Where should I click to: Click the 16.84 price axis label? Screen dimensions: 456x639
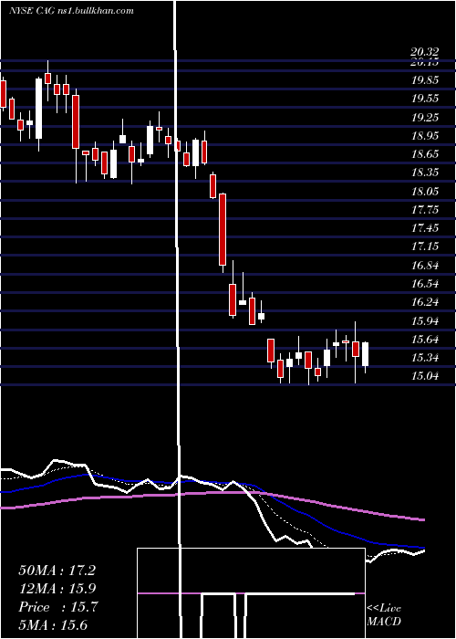coord(425,266)
